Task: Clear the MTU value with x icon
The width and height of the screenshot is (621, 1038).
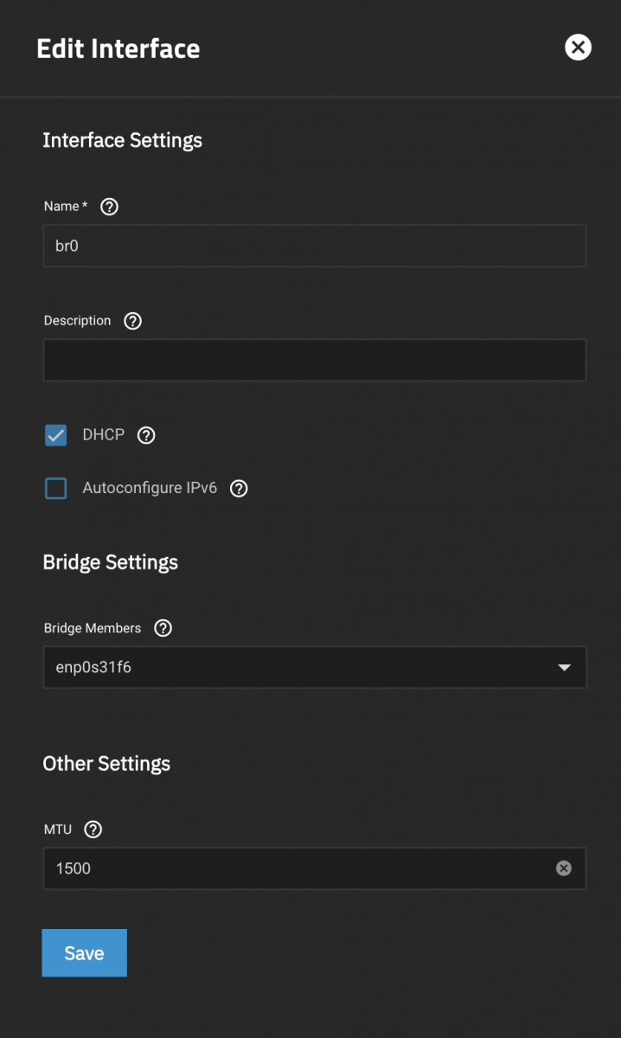Action: (564, 868)
